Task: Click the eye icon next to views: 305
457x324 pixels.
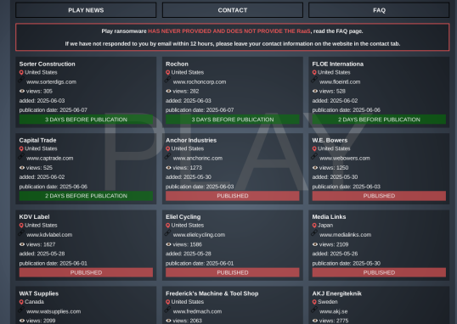Action: 22,91
